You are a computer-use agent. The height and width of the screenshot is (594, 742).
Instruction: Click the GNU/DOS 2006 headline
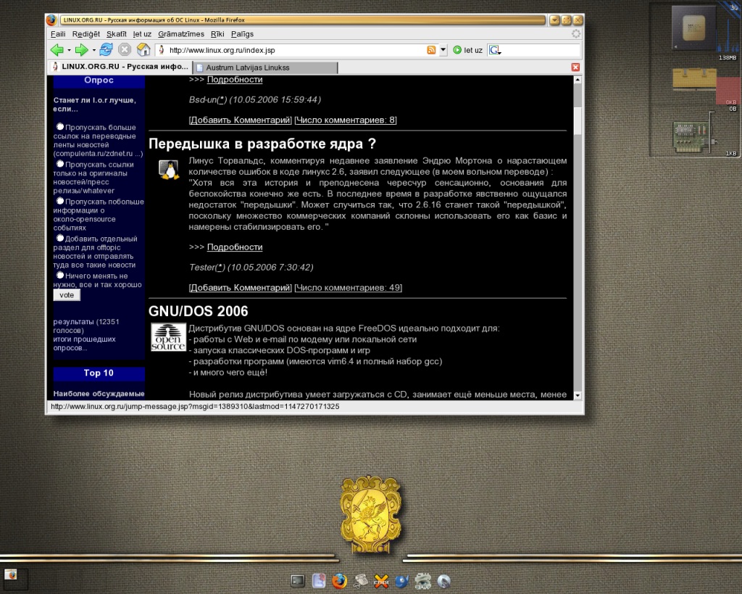[x=199, y=311]
